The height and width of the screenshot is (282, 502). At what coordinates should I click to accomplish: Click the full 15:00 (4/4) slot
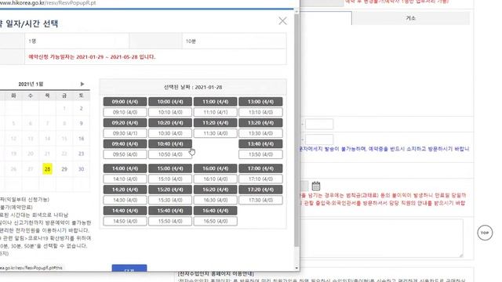pyautogui.click(x=170, y=168)
